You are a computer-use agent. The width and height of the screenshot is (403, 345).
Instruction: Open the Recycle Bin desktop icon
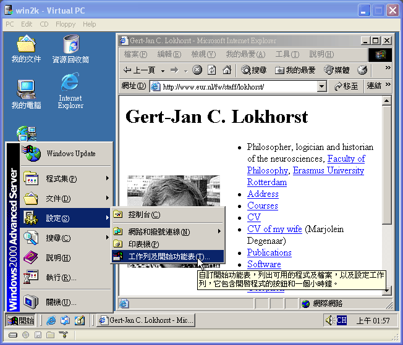click(70, 49)
